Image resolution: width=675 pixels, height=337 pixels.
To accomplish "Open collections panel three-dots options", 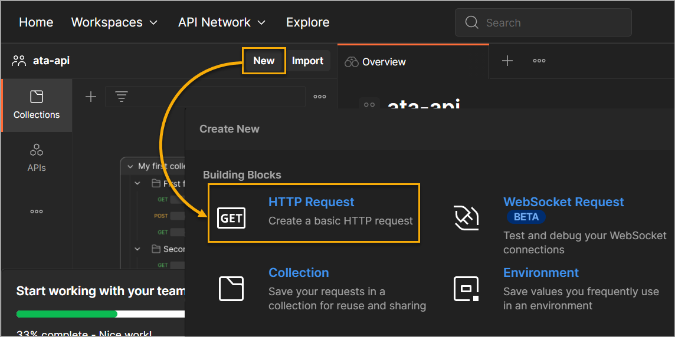I will pyautogui.click(x=320, y=97).
